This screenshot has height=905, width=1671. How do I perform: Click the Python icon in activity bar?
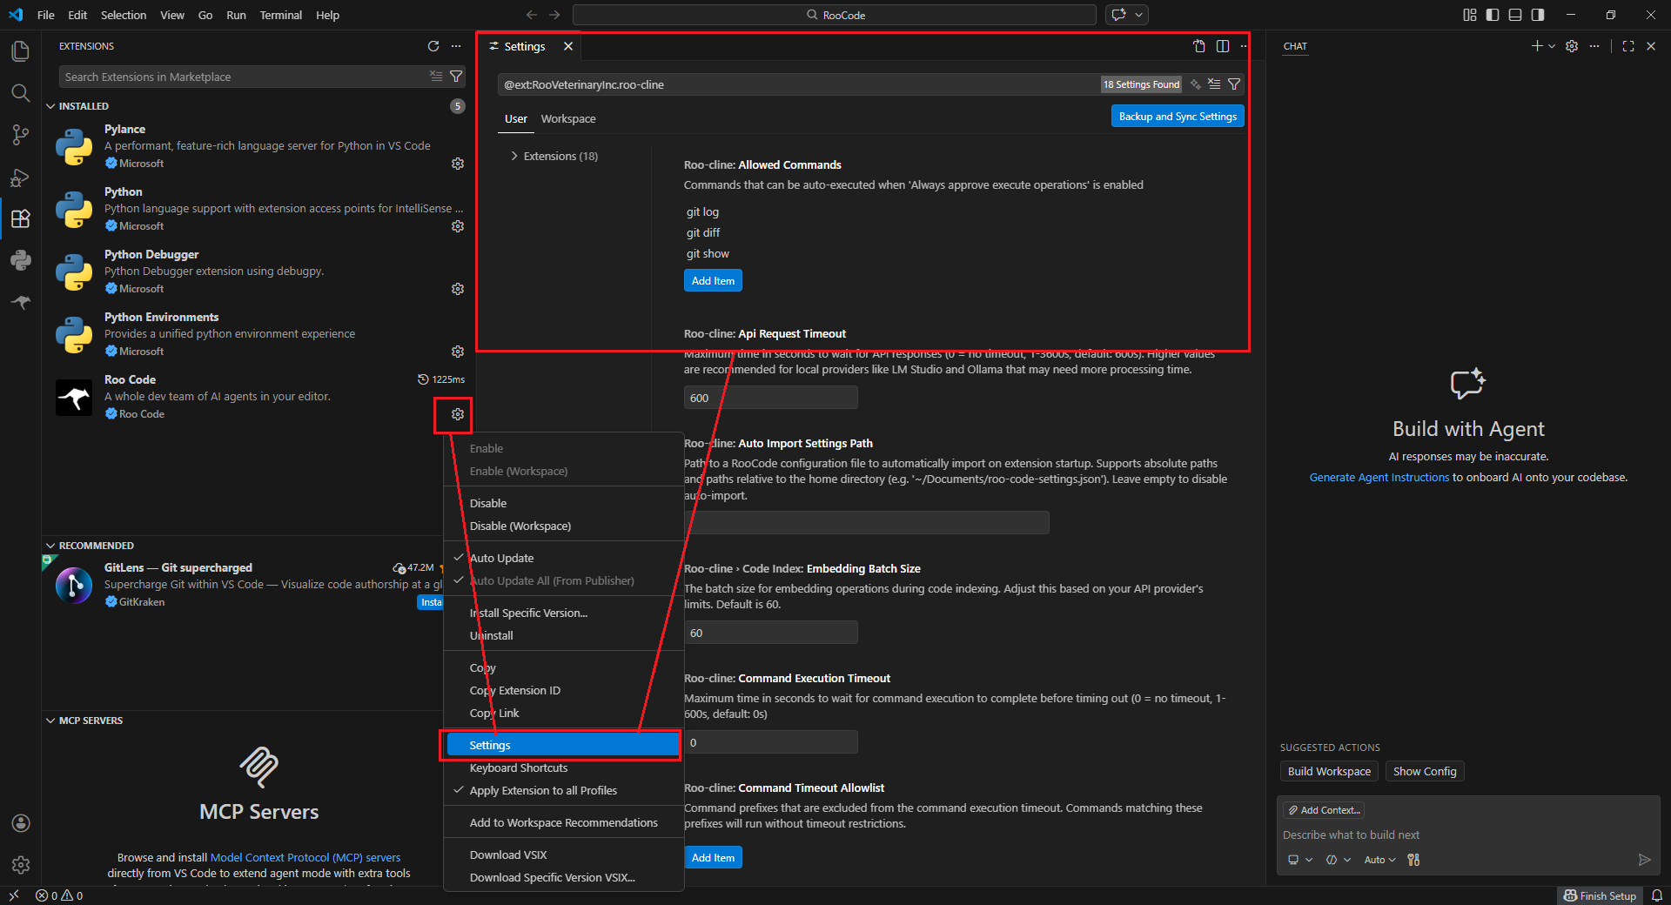(x=20, y=260)
